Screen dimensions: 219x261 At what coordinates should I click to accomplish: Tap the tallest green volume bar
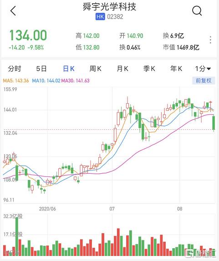point(17,236)
